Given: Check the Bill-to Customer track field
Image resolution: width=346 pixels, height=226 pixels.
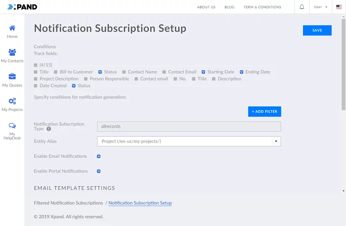Looking at the screenshot, I should point(56,72).
